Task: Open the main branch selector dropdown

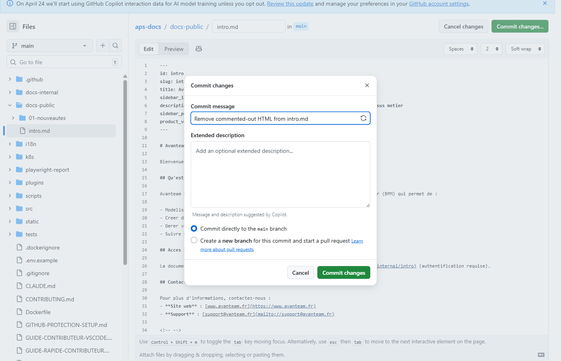Action: click(49, 45)
